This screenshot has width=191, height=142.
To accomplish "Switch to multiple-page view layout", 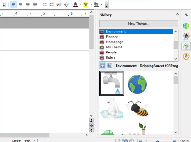I will pos(125,141).
